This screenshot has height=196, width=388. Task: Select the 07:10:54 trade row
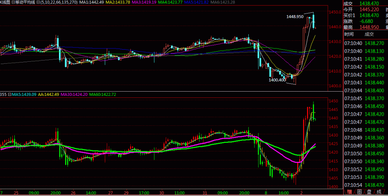[x=365, y=185]
